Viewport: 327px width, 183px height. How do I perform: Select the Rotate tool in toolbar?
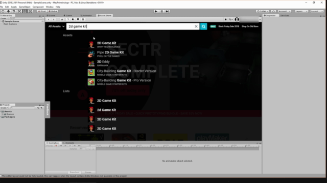click(14, 11)
